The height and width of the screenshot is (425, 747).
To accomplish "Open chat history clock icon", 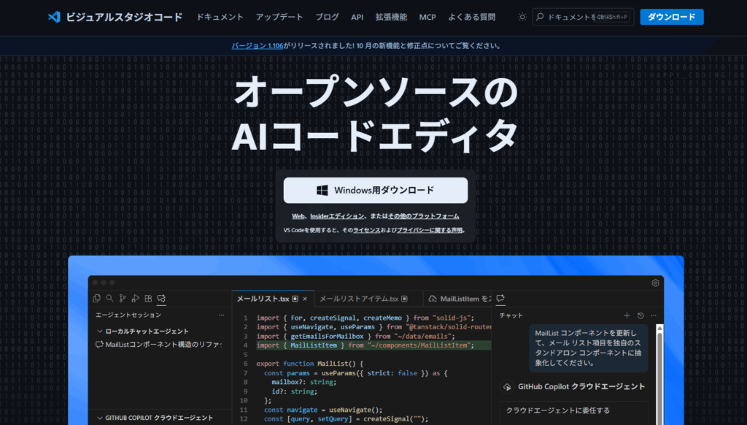I will coord(640,315).
